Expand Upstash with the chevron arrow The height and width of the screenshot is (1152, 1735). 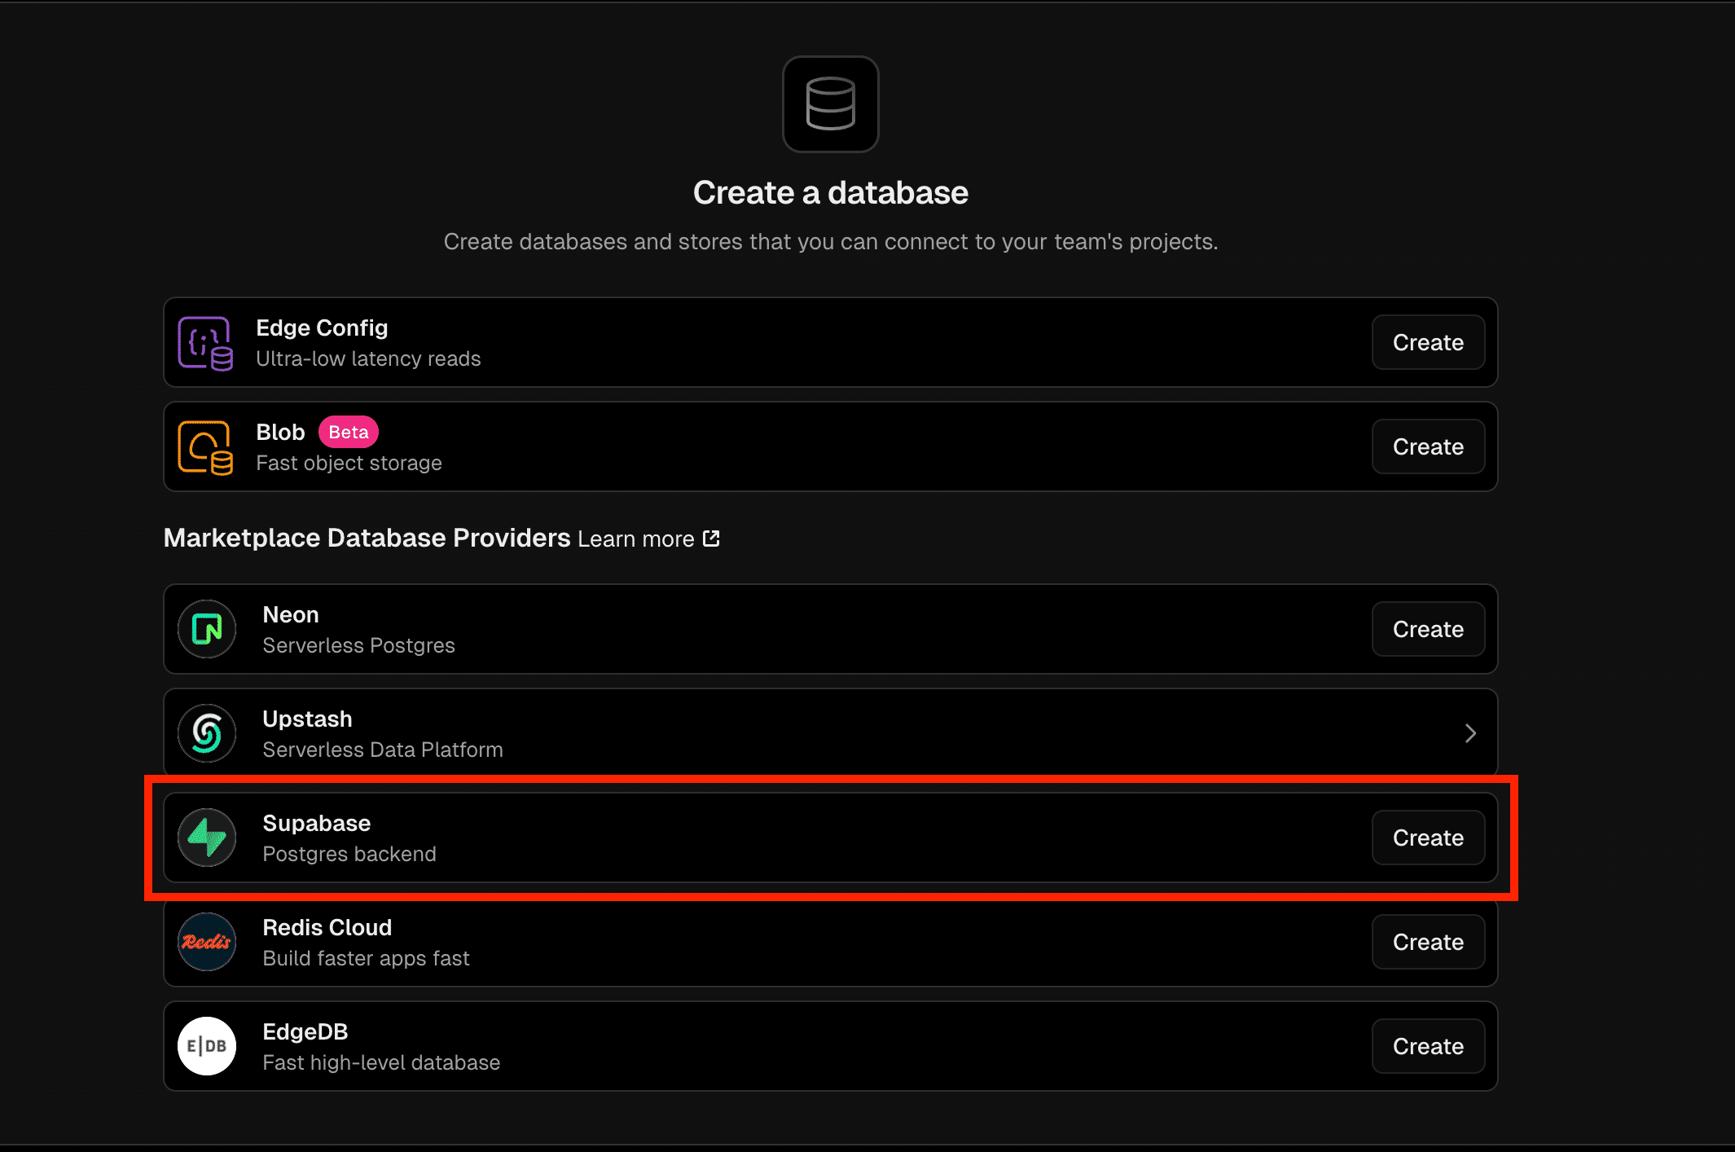[1470, 733]
